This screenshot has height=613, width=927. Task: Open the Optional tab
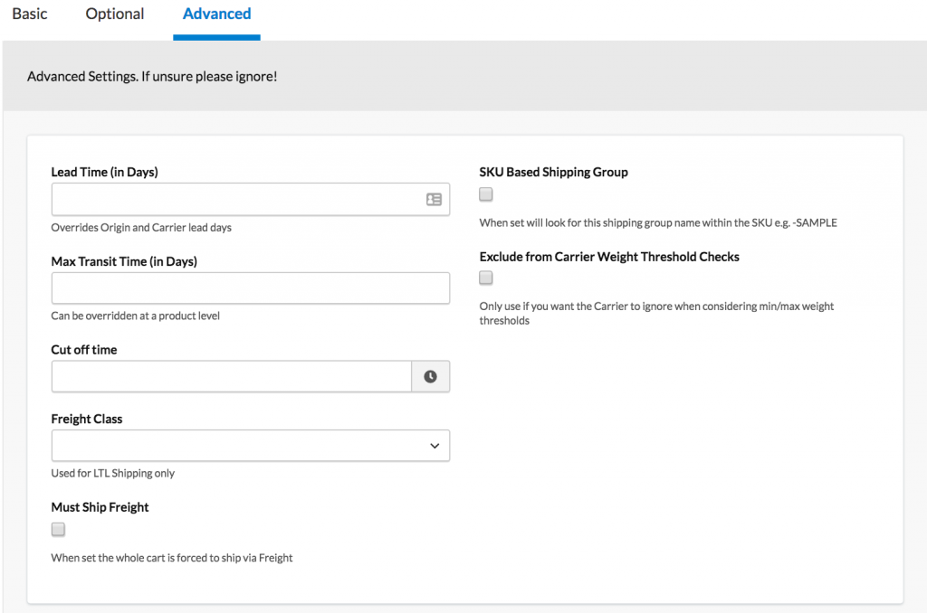[115, 14]
